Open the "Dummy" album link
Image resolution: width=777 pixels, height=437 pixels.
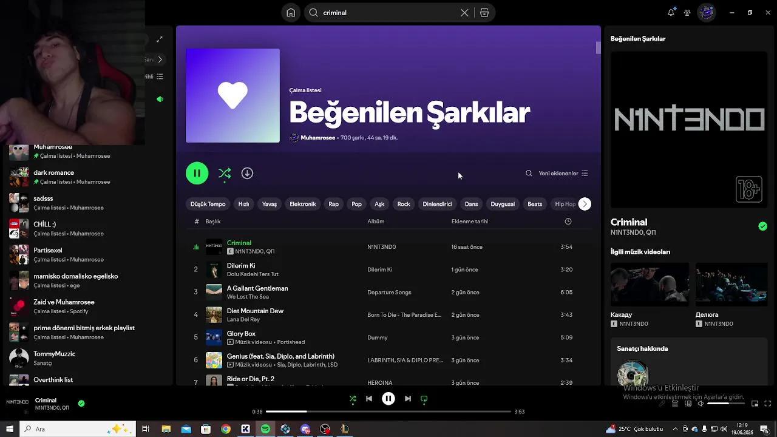coord(378,337)
